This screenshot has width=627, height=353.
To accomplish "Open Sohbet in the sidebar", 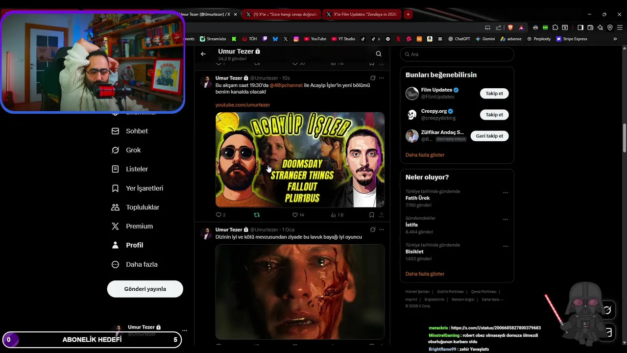I will (130, 131).
